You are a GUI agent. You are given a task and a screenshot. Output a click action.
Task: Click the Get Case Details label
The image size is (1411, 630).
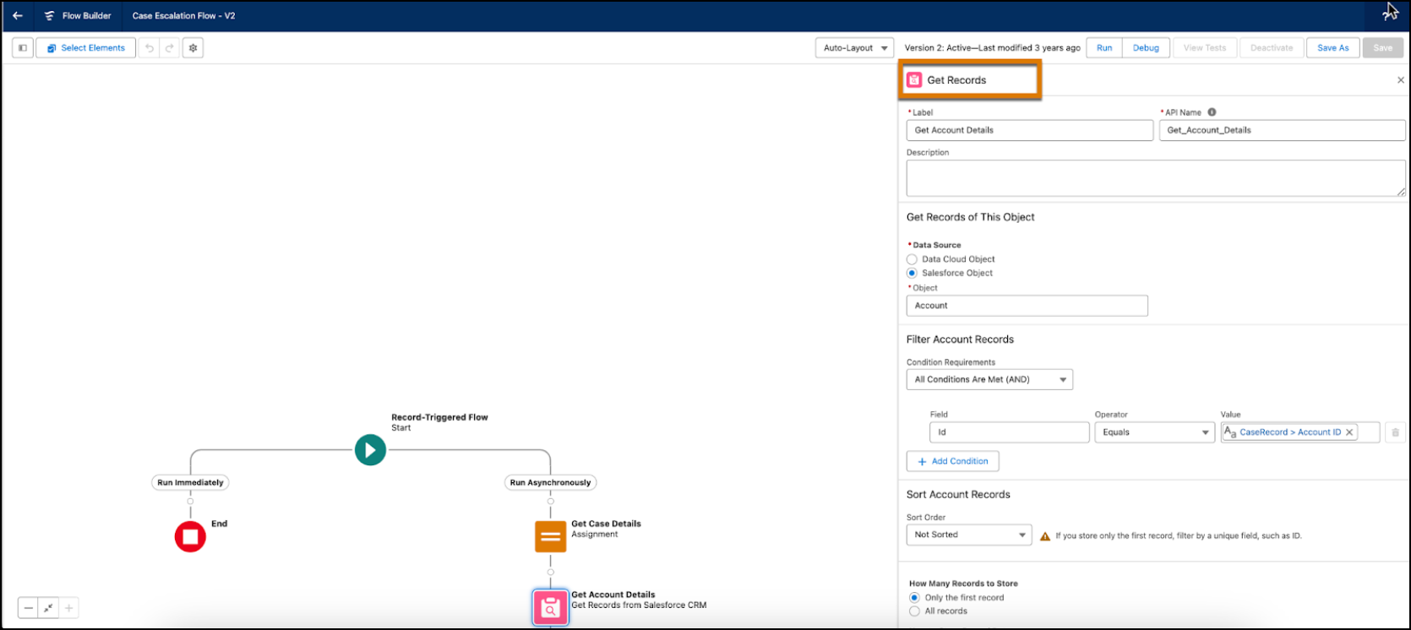click(x=606, y=524)
